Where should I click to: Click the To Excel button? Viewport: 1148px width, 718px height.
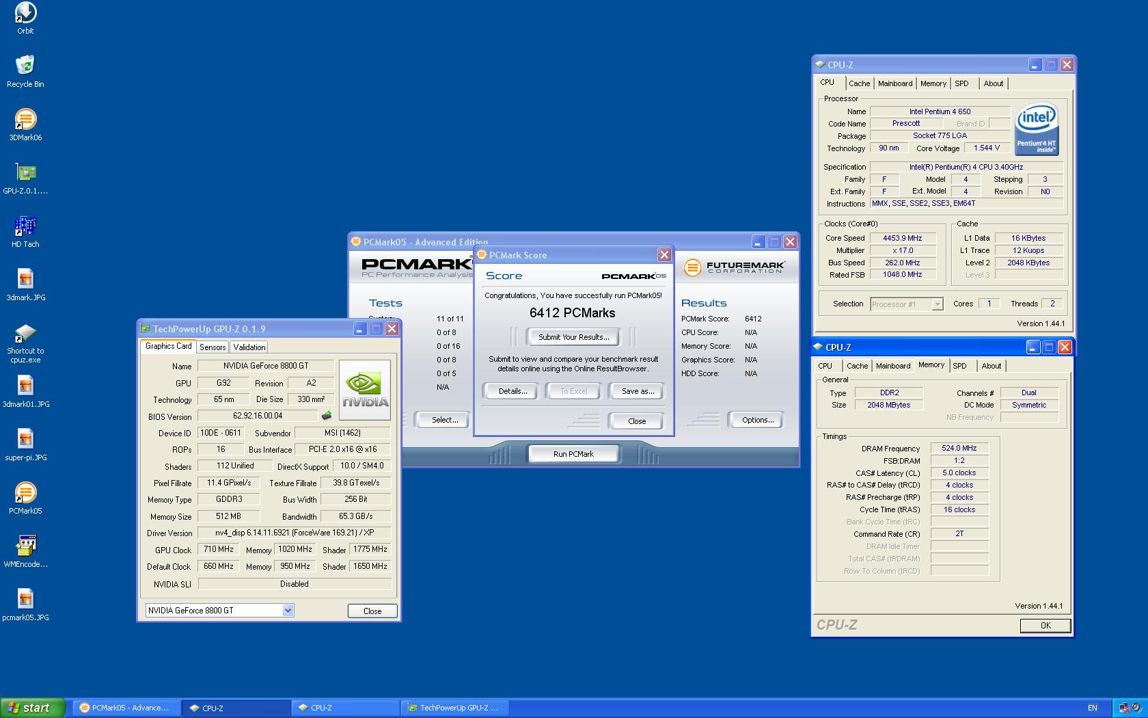(x=573, y=391)
